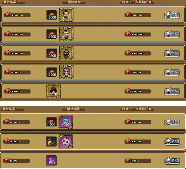The width and height of the screenshot is (186, 169).
Task: Select the blonde girl character portrait
Action: pyautogui.click(x=66, y=34)
